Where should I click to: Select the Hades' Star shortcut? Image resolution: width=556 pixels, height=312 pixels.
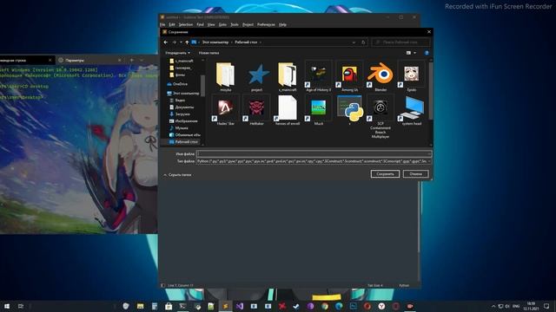[x=226, y=110]
